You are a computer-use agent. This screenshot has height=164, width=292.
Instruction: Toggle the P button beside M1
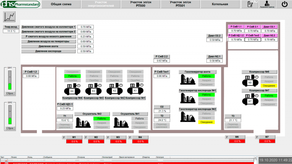click(64, 137)
